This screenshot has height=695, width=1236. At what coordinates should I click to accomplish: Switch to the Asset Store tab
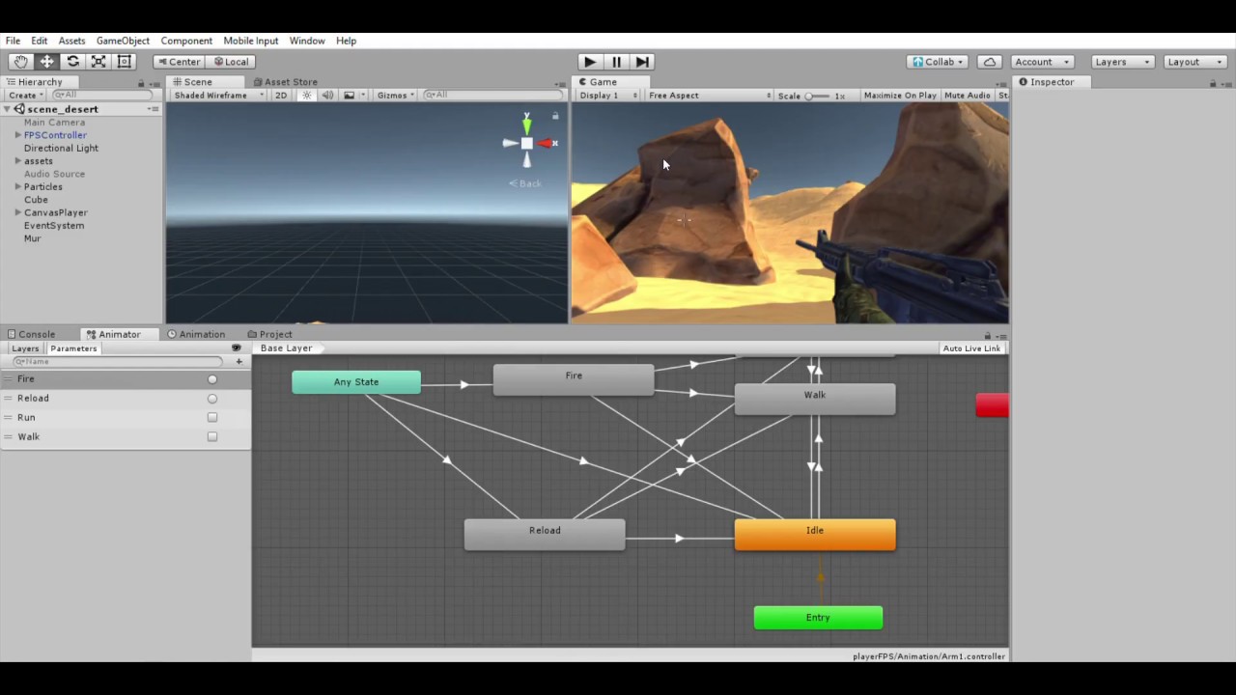[x=285, y=82]
